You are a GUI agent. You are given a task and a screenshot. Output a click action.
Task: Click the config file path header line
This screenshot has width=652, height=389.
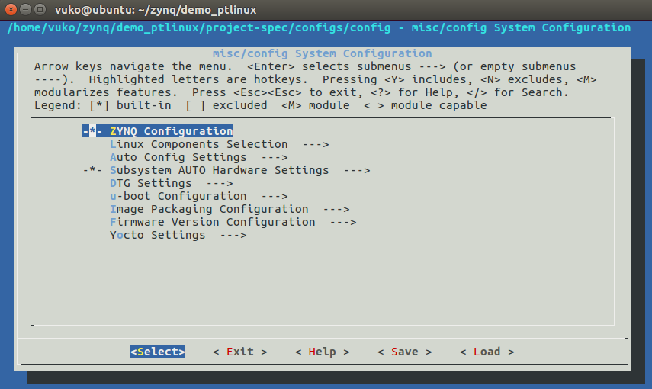click(x=320, y=28)
